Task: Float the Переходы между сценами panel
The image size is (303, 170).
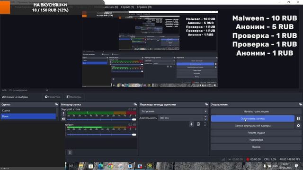Action: click(206, 104)
